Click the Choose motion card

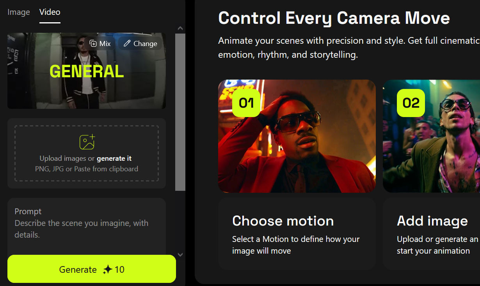pos(297,234)
